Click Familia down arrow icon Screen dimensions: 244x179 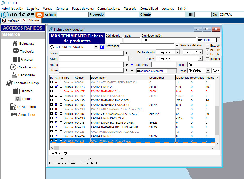[126, 53]
